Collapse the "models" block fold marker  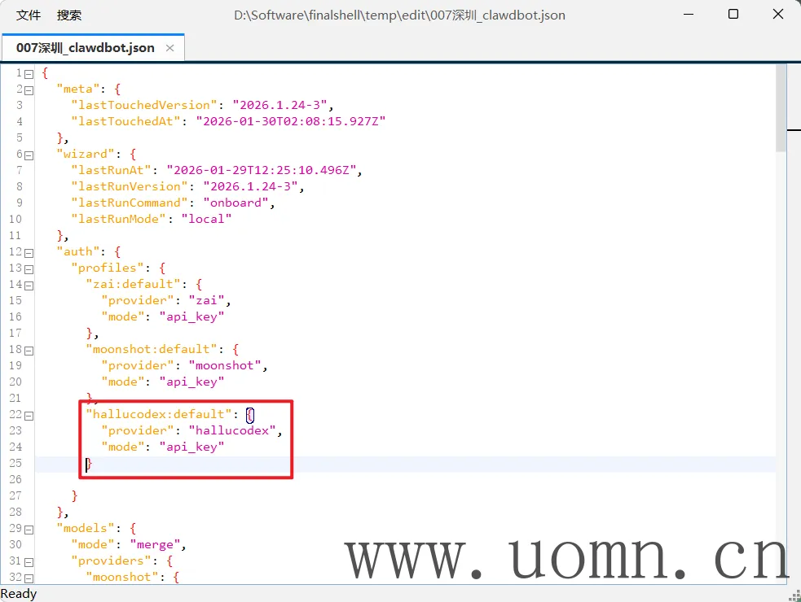(29, 529)
